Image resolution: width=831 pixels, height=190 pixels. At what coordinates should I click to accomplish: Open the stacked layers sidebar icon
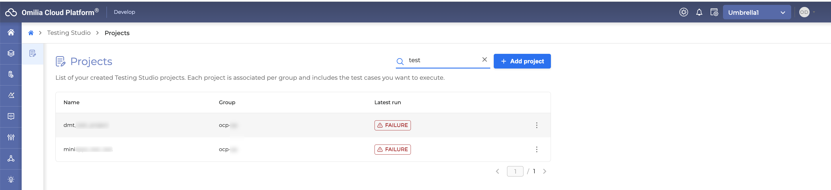point(11,53)
